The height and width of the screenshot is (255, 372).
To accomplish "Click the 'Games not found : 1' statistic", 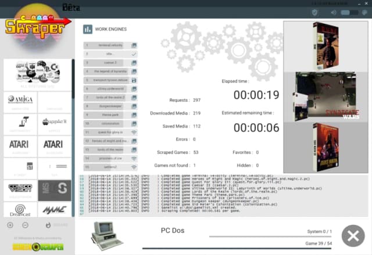I will pos(175,165).
